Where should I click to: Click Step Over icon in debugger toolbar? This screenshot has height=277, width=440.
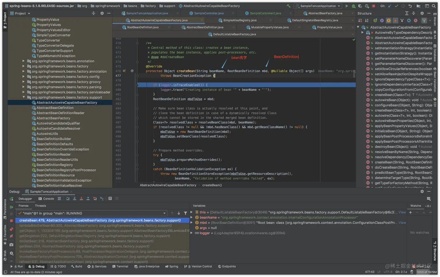(x=68, y=199)
